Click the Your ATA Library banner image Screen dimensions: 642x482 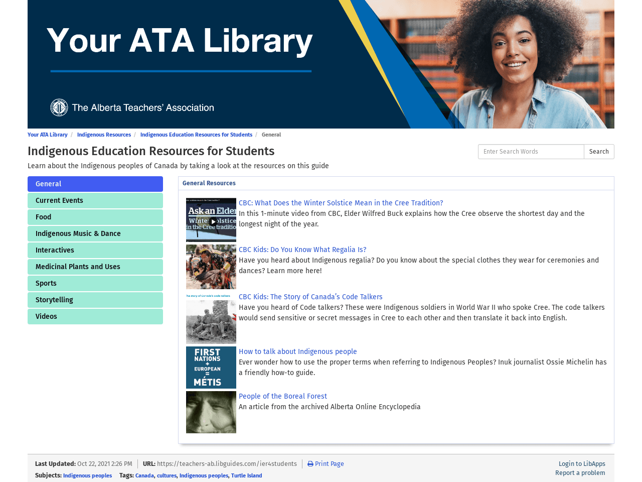pyautogui.click(x=321, y=64)
